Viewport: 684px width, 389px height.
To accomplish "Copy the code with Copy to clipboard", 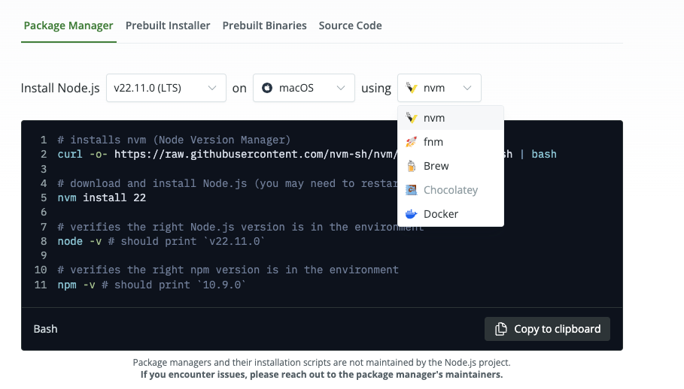I will click(x=548, y=329).
